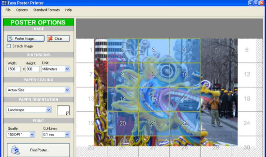
Task: Select poster page tile 3
Action: click(x=154, y=50)
